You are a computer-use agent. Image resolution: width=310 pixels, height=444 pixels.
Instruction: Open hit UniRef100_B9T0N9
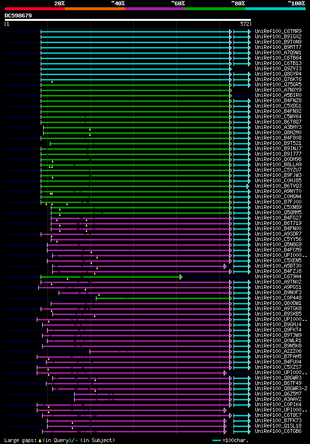278,42
